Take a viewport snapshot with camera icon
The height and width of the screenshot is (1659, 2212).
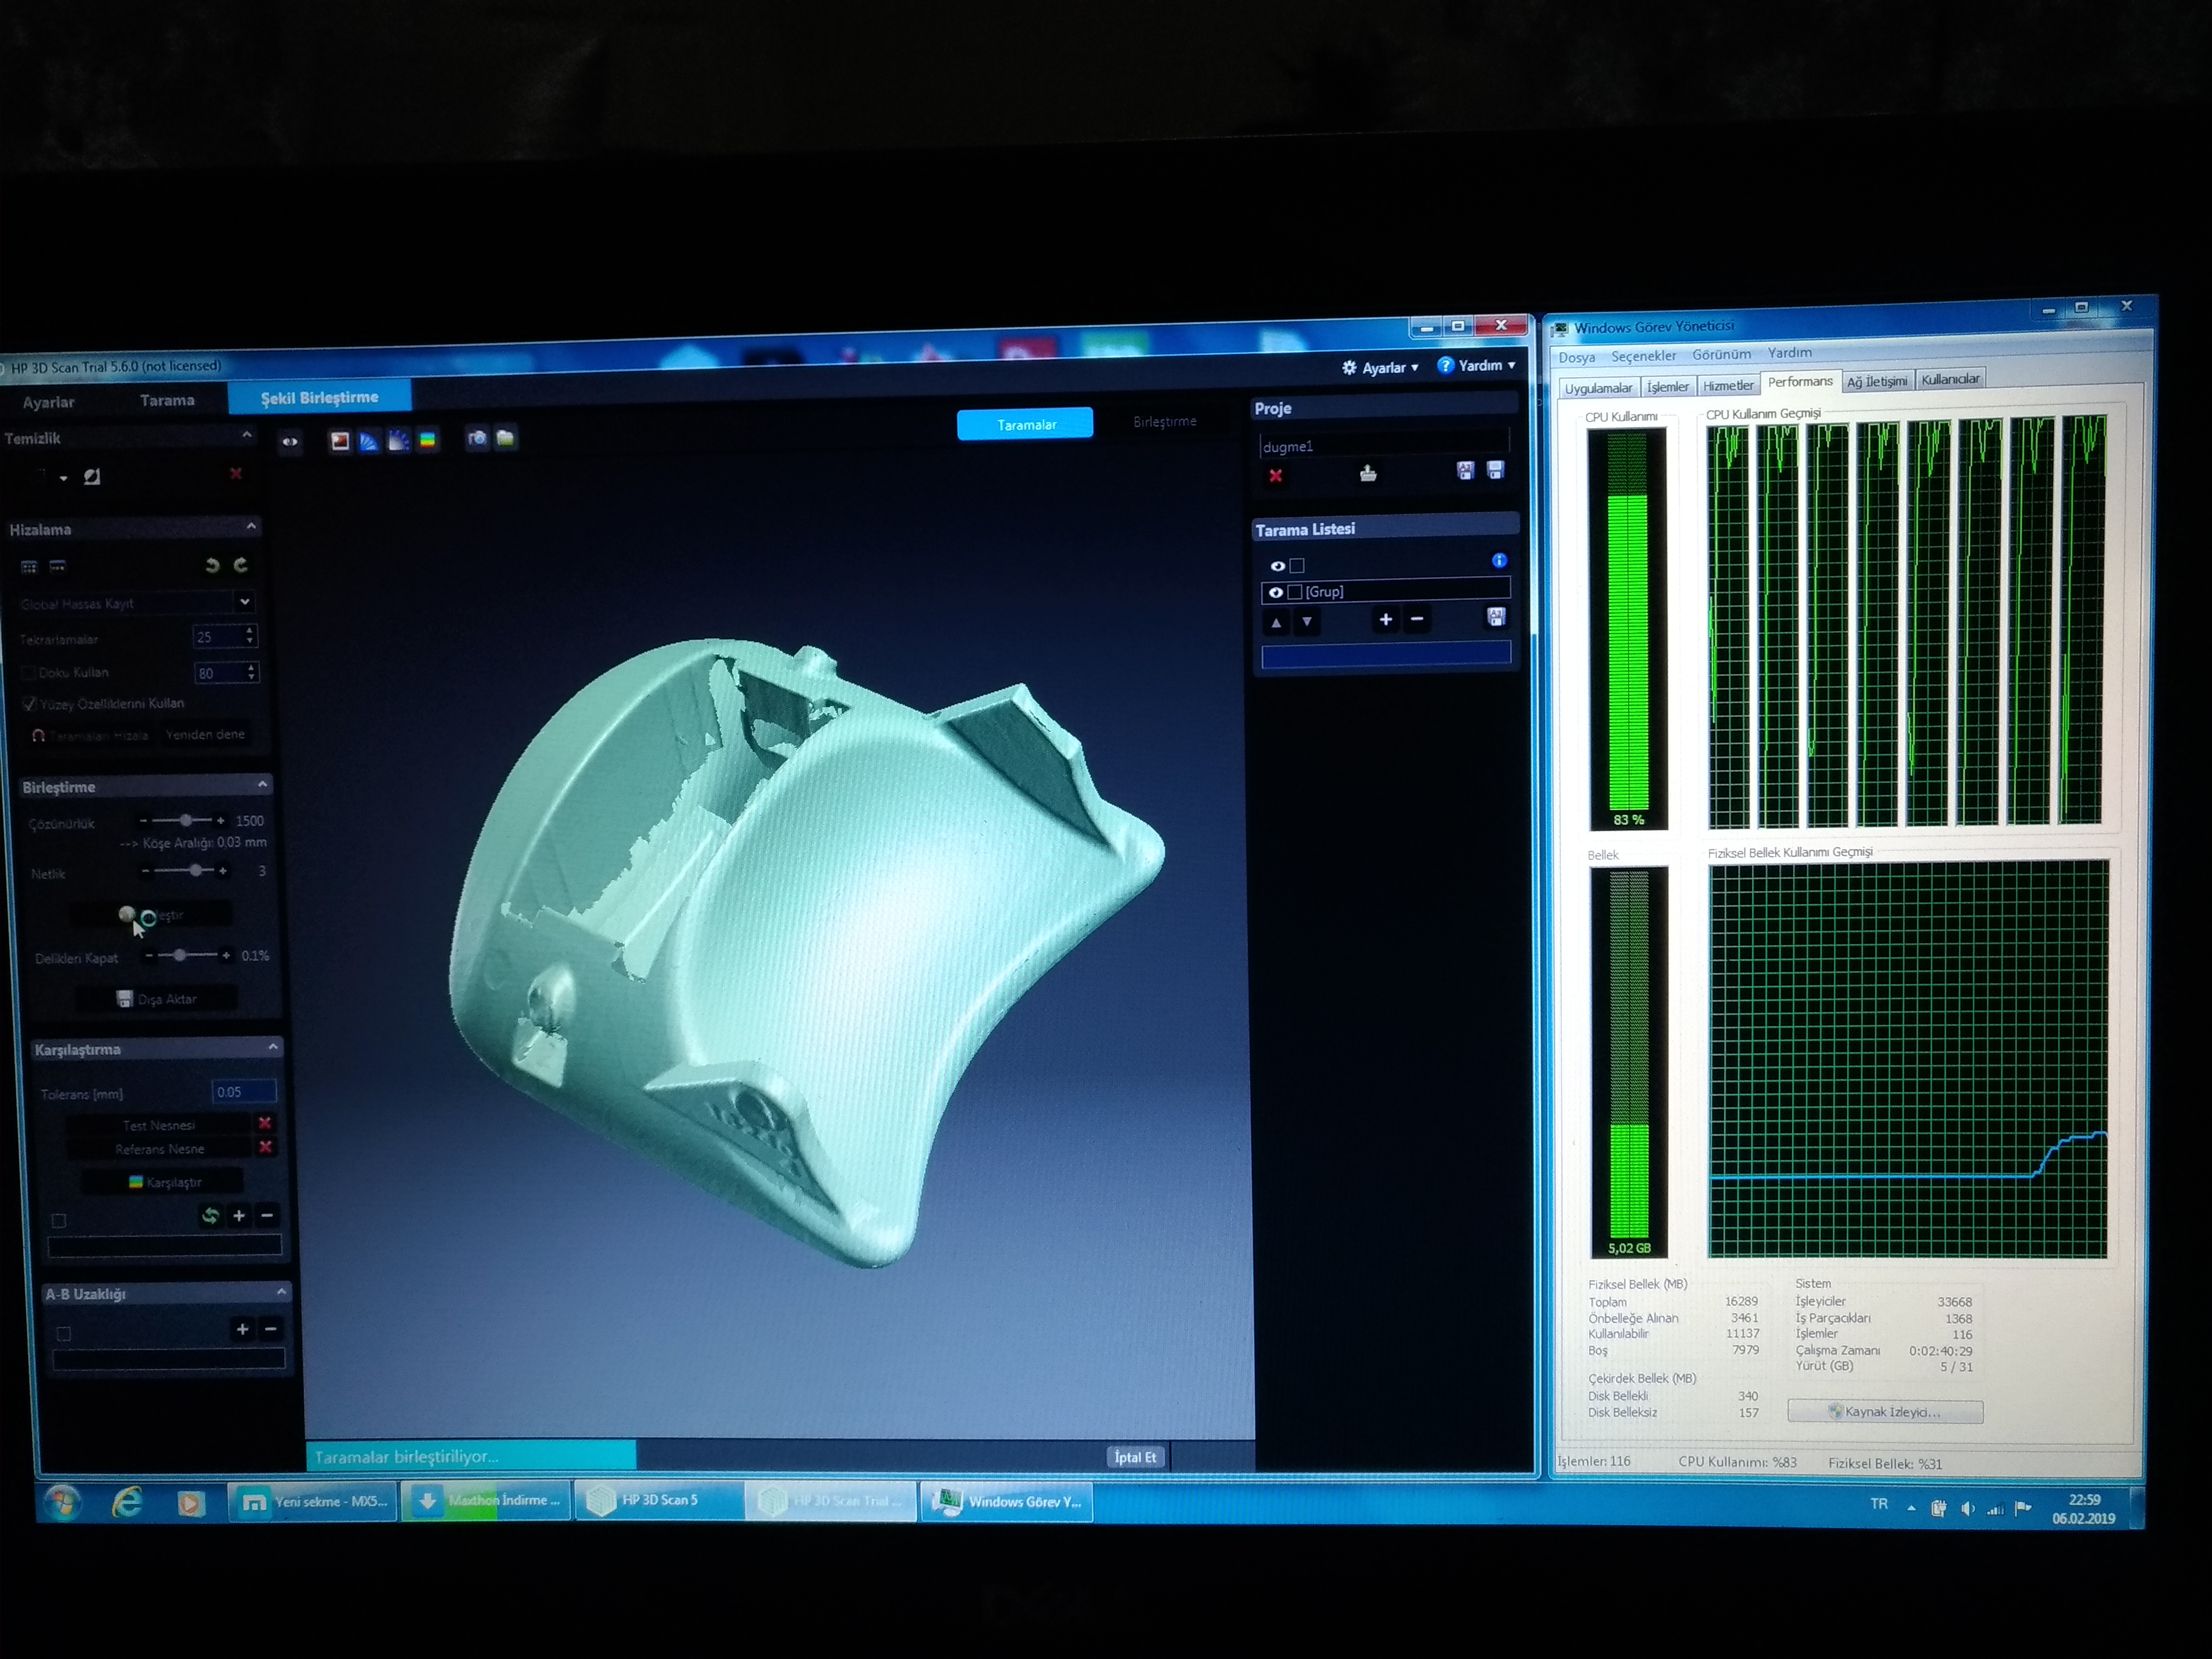[x=477, y=438]
